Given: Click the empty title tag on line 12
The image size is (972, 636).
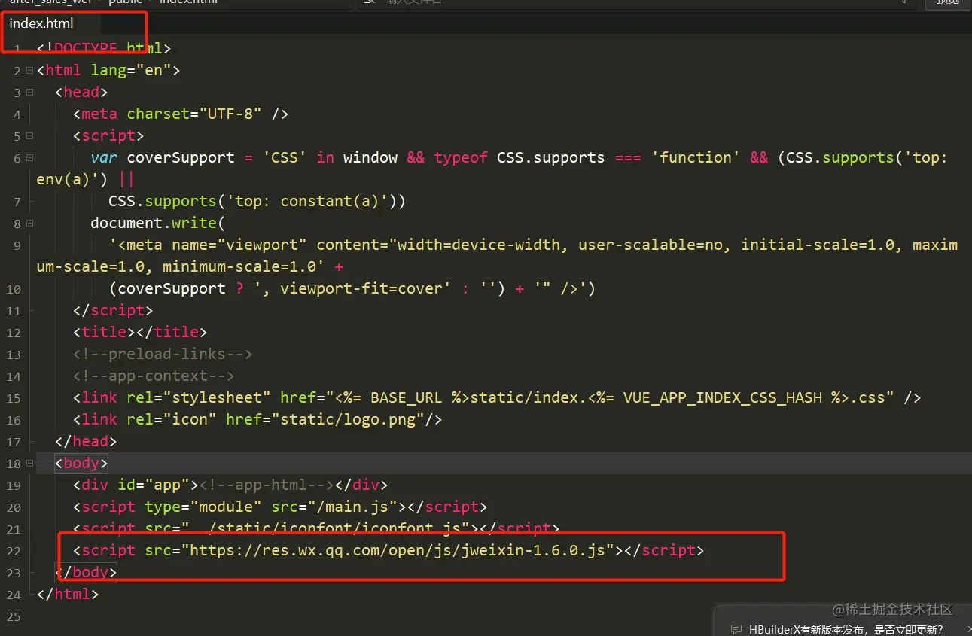Looking at the screenshot, I should [x=140, y=333].
